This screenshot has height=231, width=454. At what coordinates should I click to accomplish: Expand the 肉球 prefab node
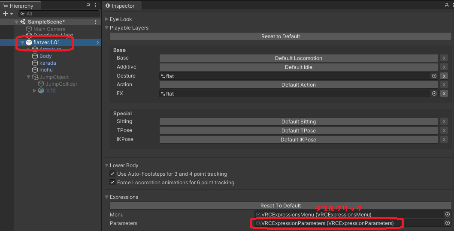pyautogui.click(x=35, y=91)
